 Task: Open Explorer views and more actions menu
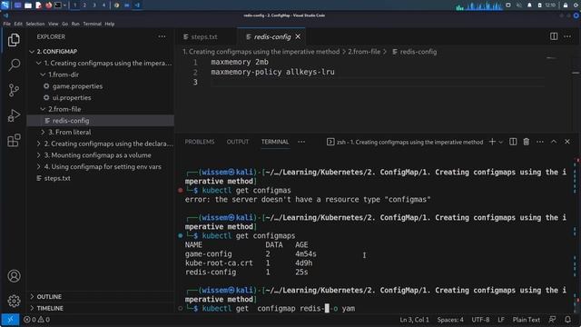coord(162,36)
